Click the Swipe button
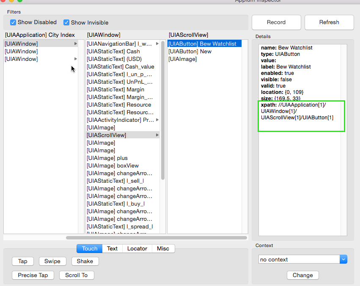Screen dimensions: 360x286 (x=52, y=261)
